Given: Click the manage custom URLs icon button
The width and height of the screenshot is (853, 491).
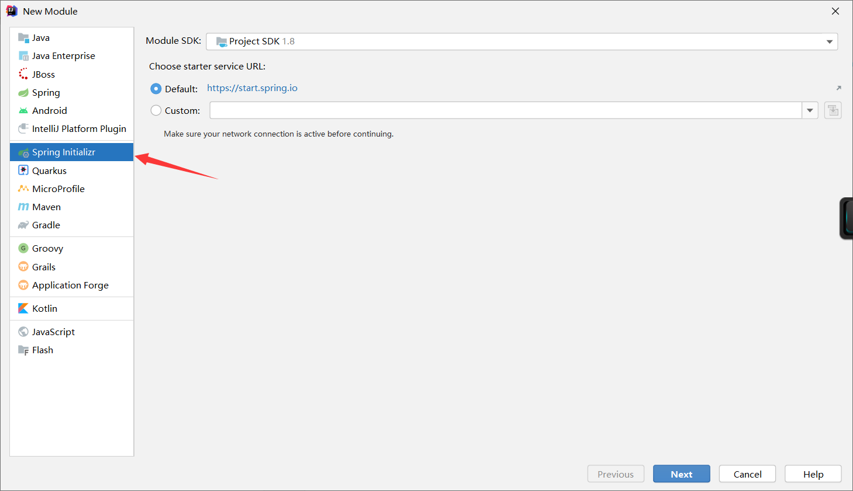Looking at the screenshot, I should tap(833, 110).
